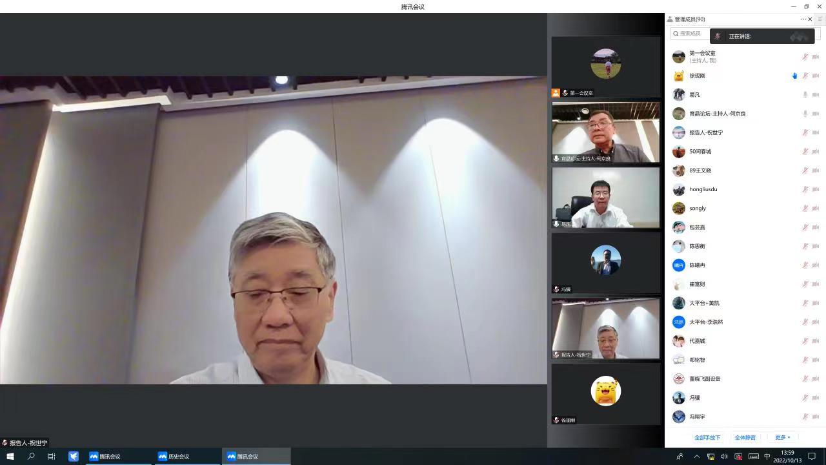Open three-dot options in member panel header
This screenshot has height=465, width=826.
pos(803,19)
